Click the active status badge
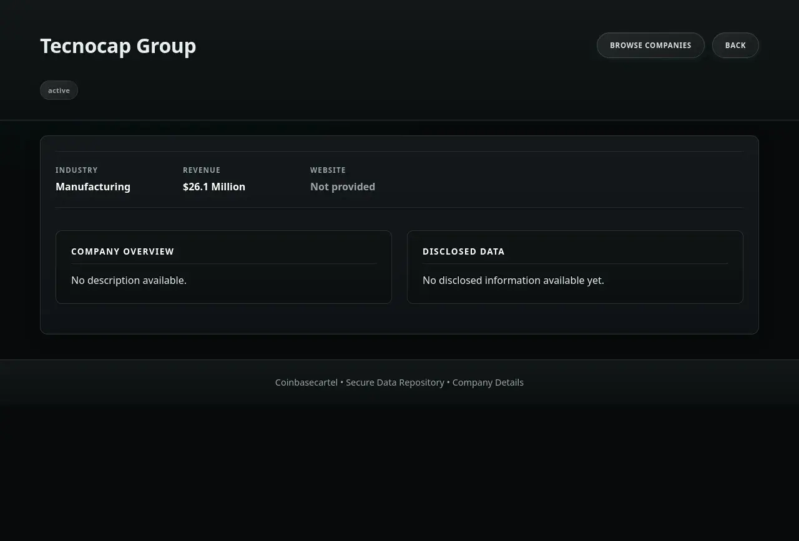The width and height of the screenshot is (799, 541). click(59, 90)
